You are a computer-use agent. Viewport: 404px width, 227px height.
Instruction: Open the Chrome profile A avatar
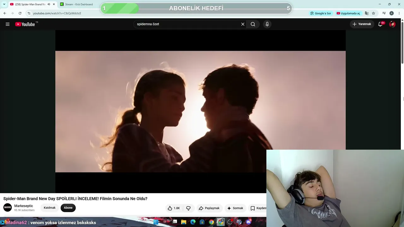pyautogui.click(x=391, y=13)
